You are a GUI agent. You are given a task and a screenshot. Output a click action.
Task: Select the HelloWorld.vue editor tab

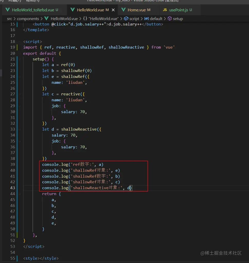(92, 10)
